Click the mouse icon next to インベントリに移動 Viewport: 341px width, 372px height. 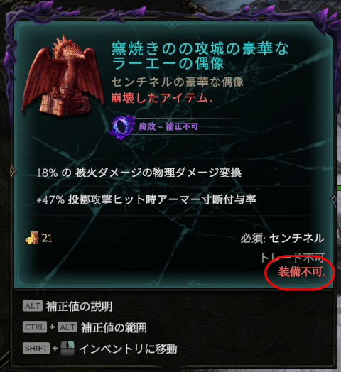(67, 348)
